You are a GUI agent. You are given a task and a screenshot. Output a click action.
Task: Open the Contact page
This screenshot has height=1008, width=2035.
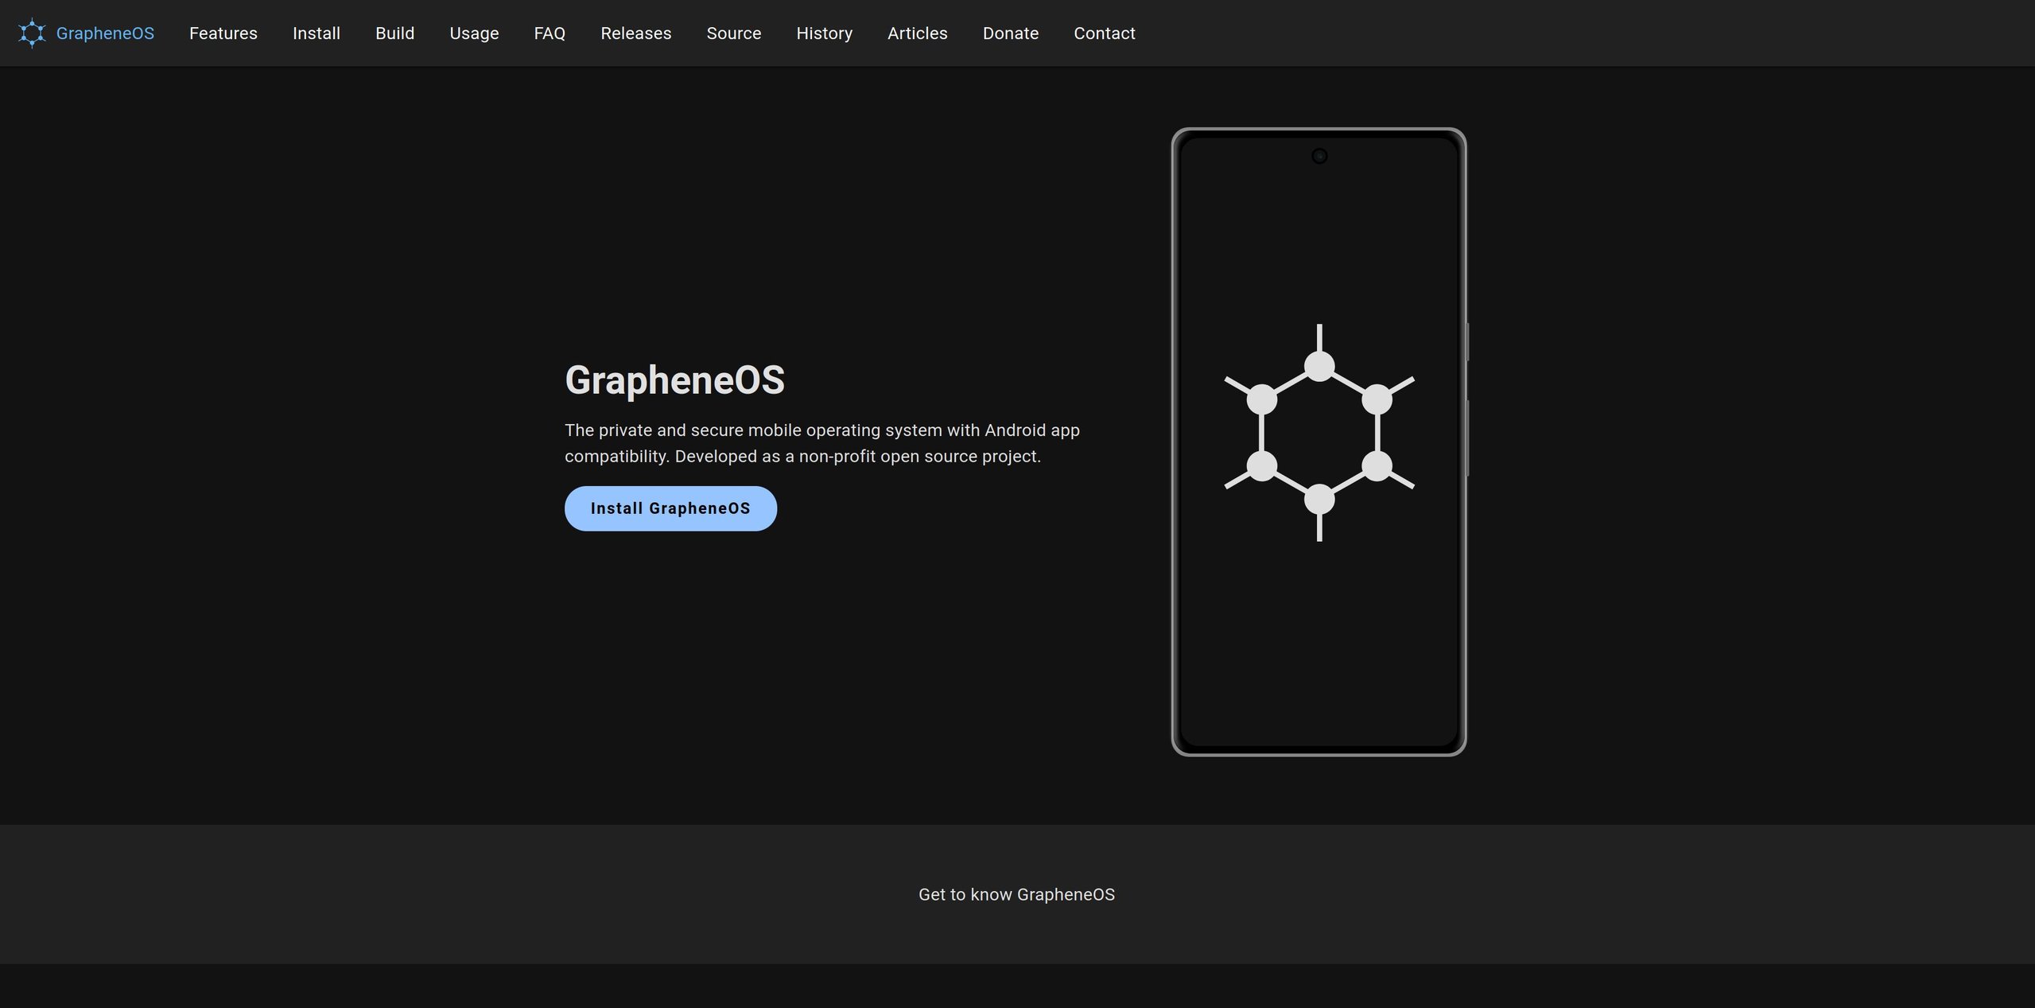(x=1104, y=33)
